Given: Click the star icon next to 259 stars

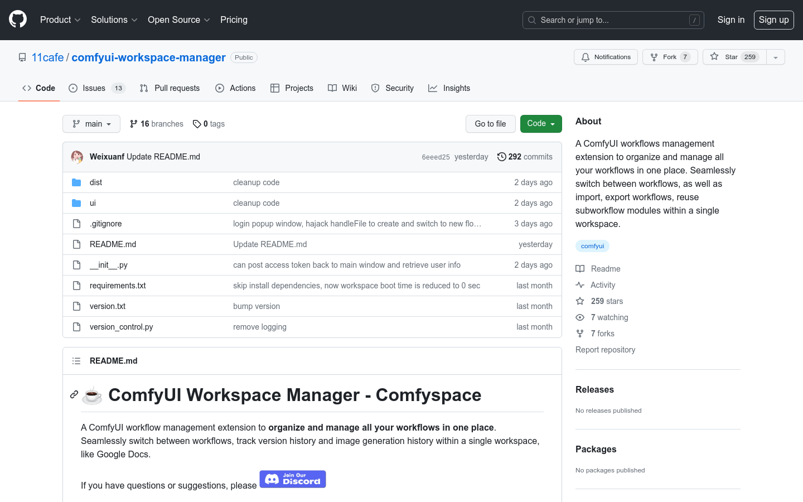Looking at the screenshot, I should [580, 301].
